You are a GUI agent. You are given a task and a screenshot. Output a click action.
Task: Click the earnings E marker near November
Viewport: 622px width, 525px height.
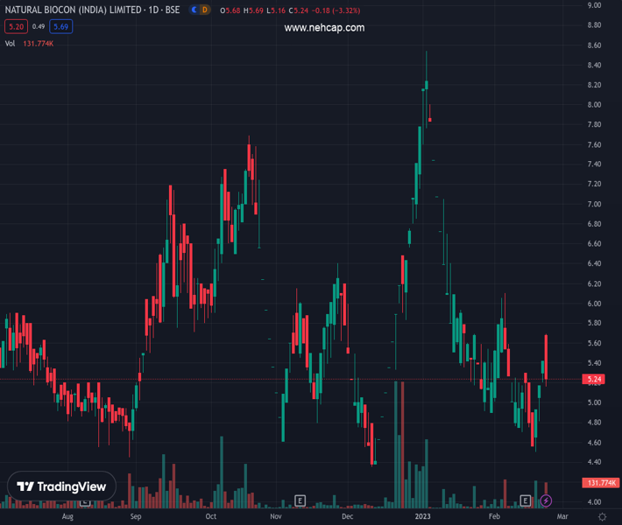(x=300, y=500)
